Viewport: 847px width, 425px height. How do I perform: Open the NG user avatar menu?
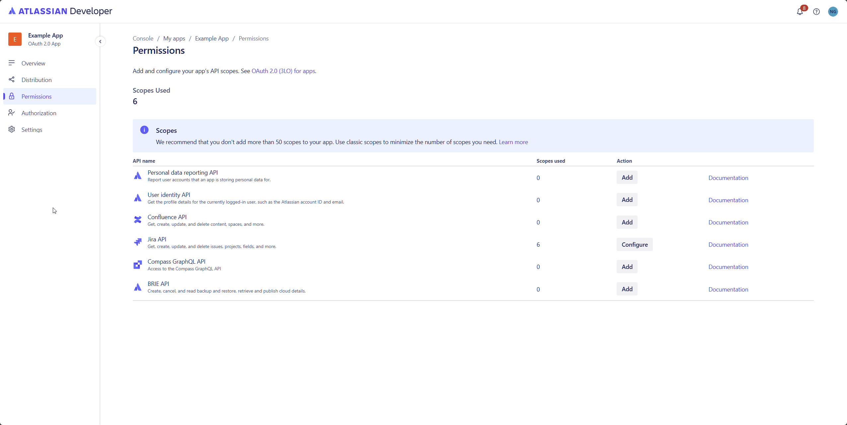pyautogui.click(x=833, y=12)
